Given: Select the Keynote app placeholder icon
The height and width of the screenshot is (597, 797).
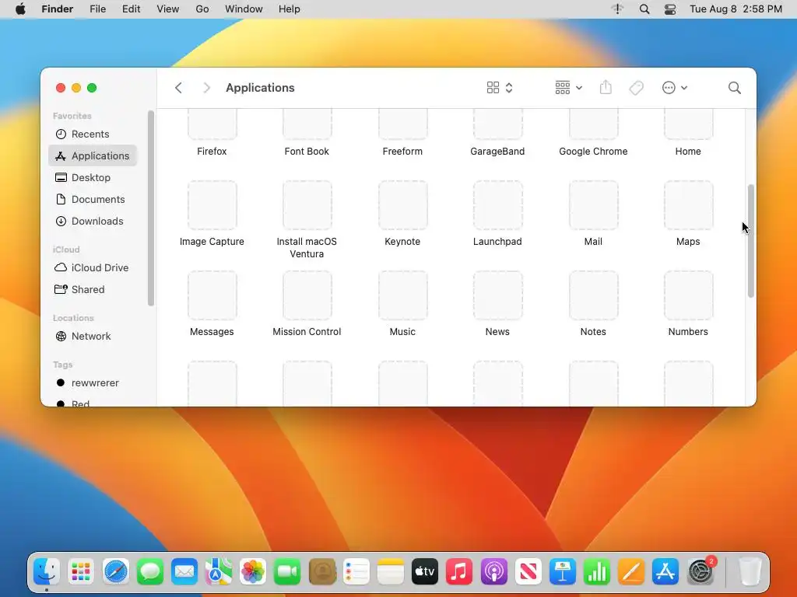Looking at the screenshot, I should [x=402, y=205].
